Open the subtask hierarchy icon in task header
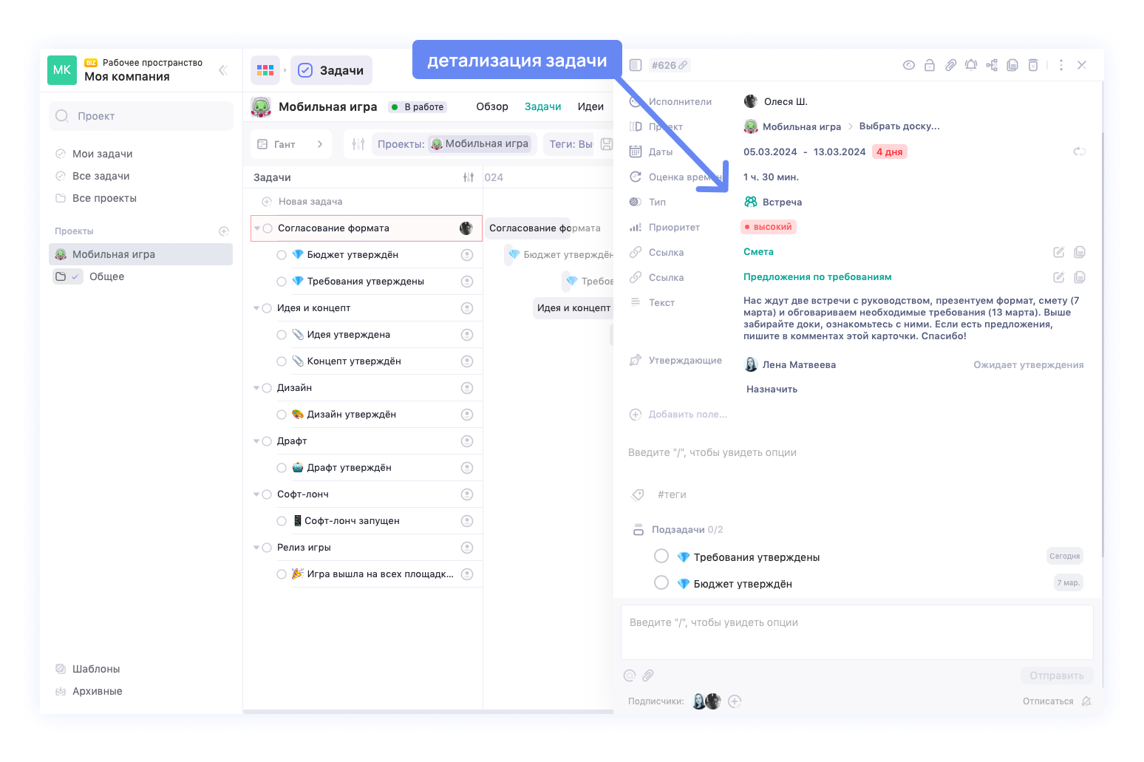This screenshot has width=1144, height=762. pos(992,65)
